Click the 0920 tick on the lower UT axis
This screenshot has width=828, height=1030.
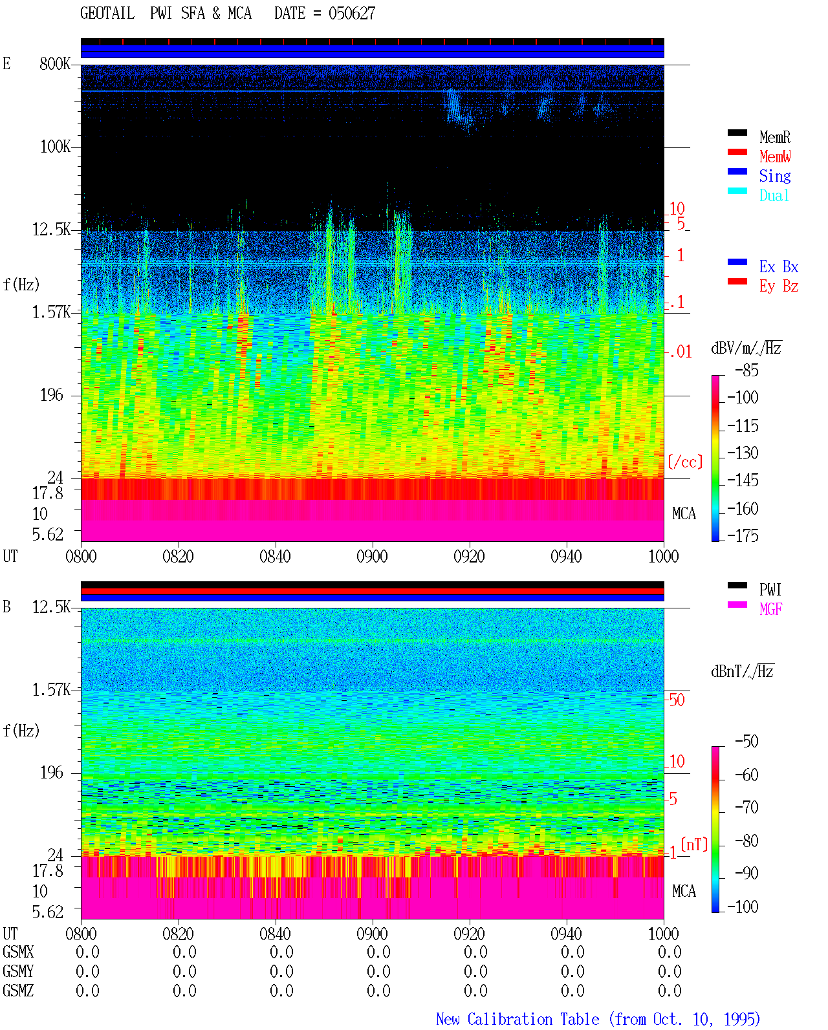click(x=469, y=934)
